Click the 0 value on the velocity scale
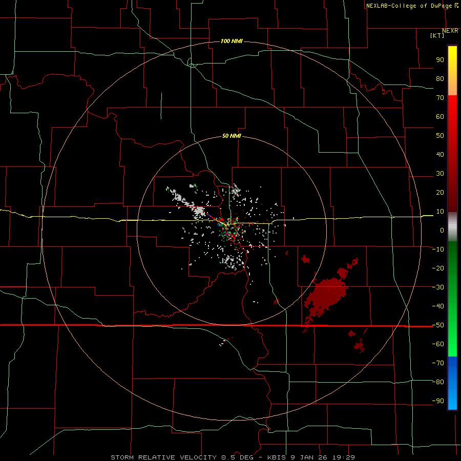Image resolution: width=461 pixels, height=461 pixels. pos(442,230)
